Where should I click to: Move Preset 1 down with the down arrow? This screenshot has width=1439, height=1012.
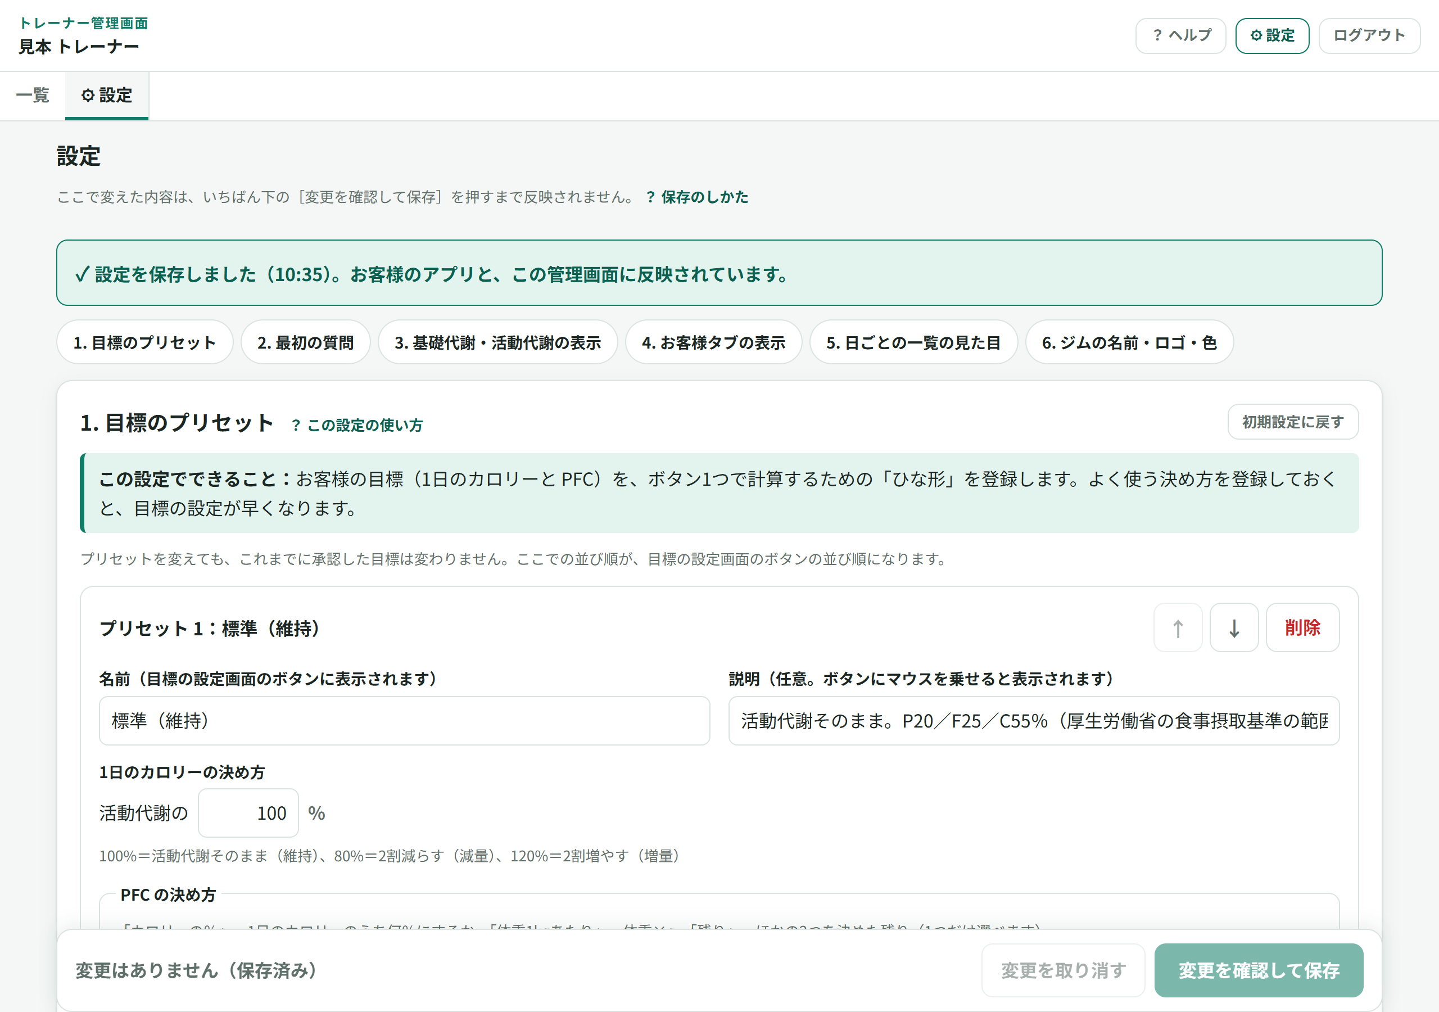(1233, 627)
